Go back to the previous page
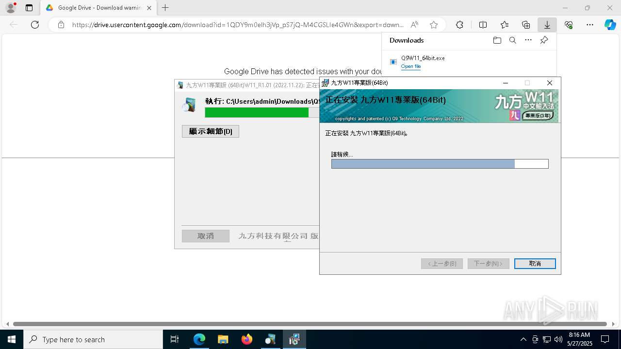The height and width of the screenshot is (349, 621). coord(14,25)
